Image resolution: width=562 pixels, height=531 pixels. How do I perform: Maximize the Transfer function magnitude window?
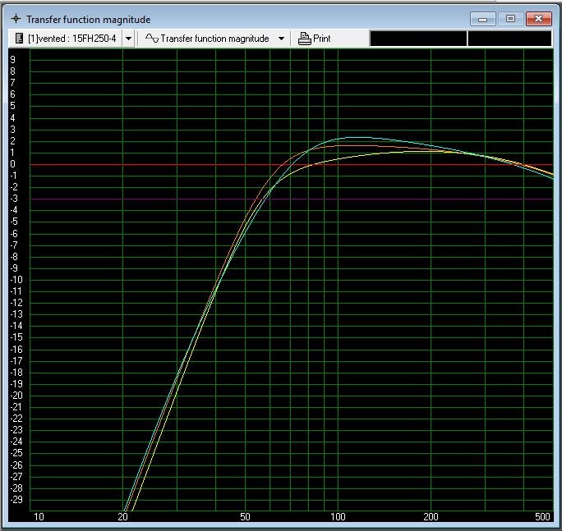(x=510, y=19)
